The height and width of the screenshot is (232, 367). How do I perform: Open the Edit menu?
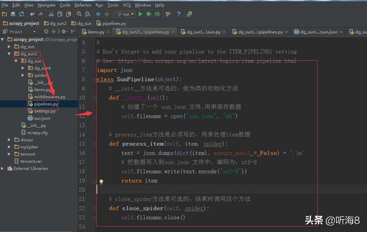tap(16, 5)
